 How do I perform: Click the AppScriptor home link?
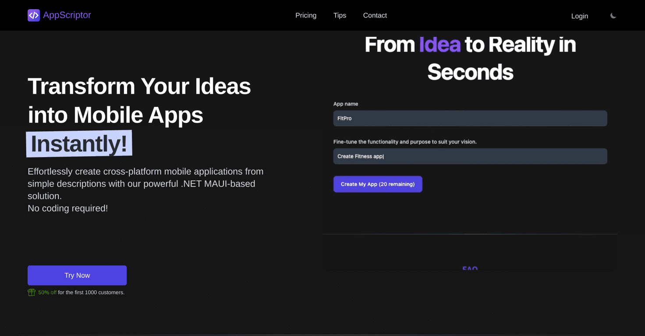tap(59, 15)
